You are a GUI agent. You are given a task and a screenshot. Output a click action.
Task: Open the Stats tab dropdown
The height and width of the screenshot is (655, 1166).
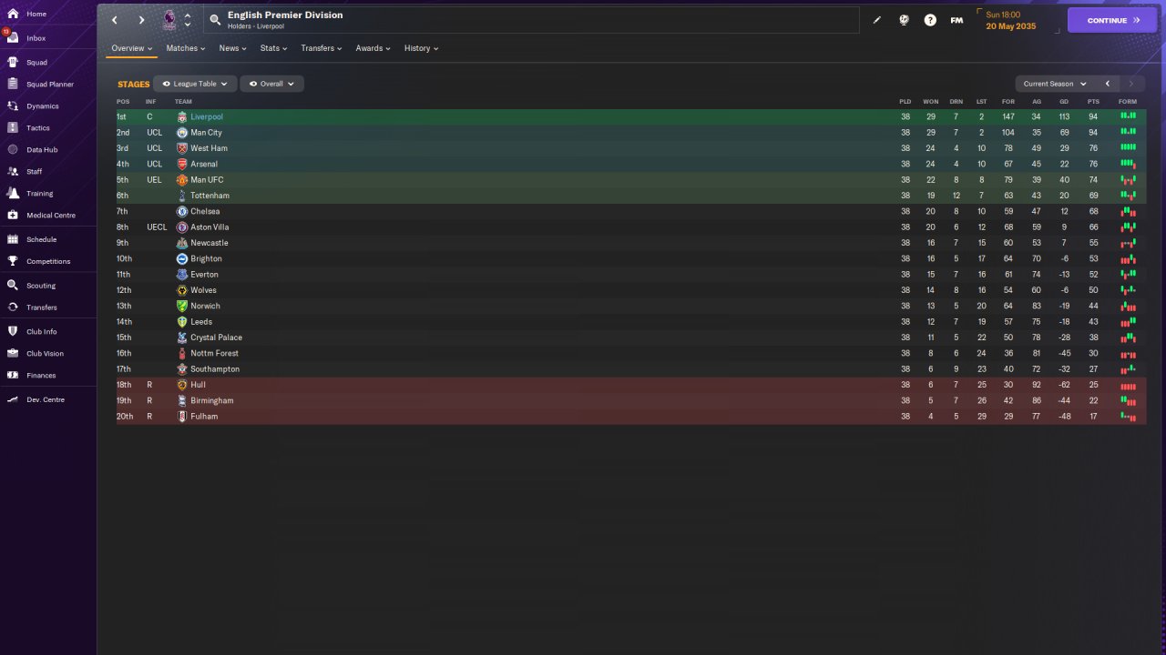[x=273, y=48]
